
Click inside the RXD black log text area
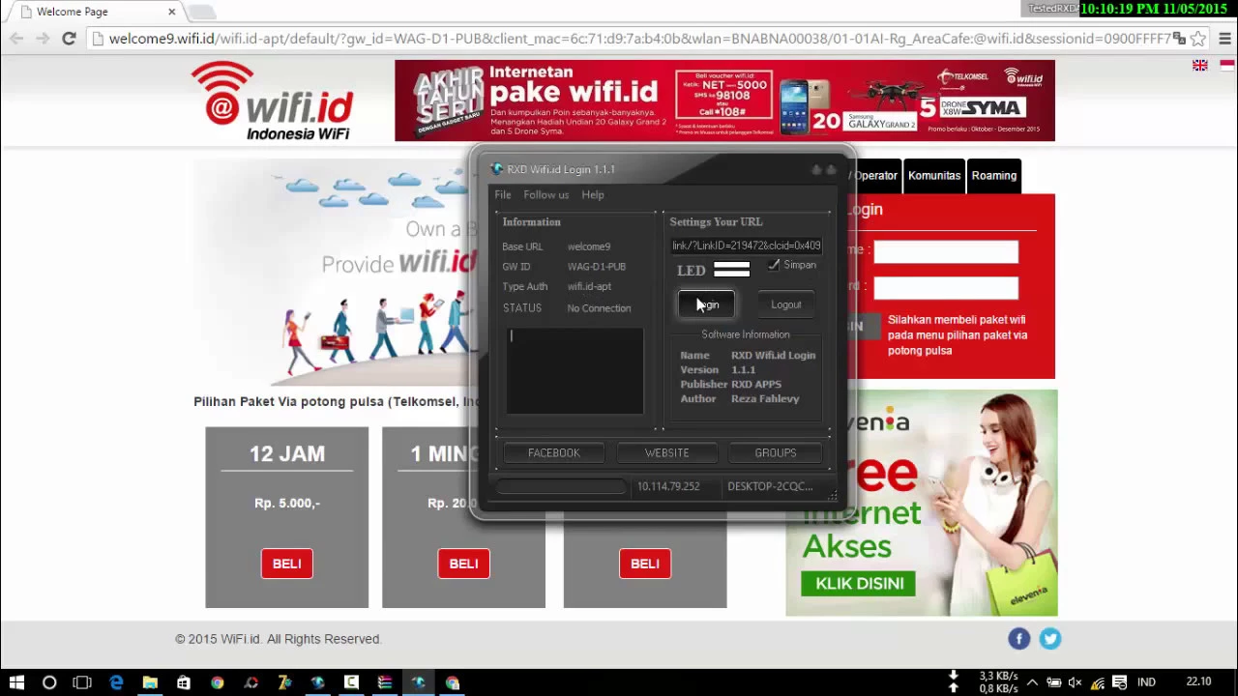[575, 371]
